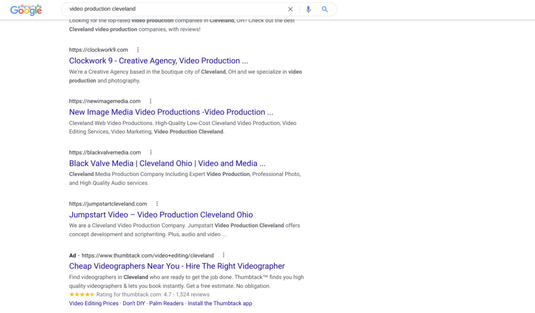Image resolution: width=535 pixels, height=313 pixels.
Task: Clear the search box text
Action: coord(290,9)
